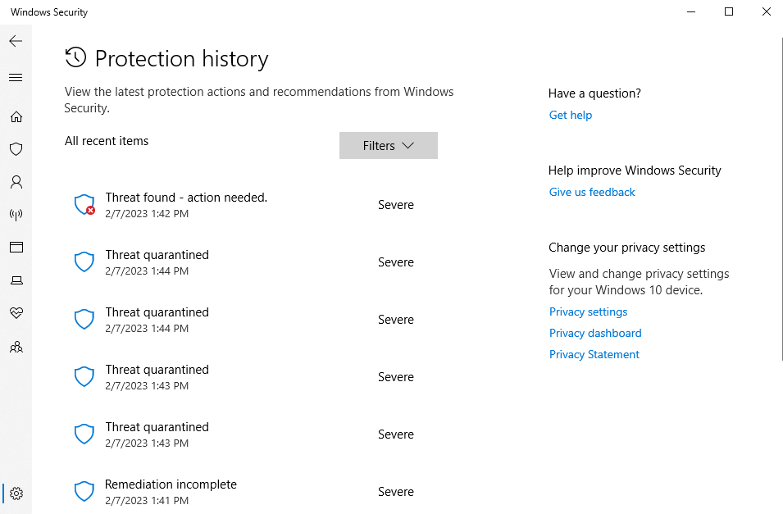Open Account protection from sidebar
Image resolution: width=783 pixels, height=514 pixels.
coord(16,182)
